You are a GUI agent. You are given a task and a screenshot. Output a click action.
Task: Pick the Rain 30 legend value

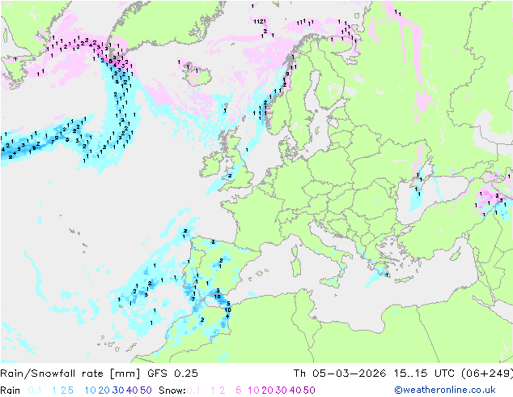coord(118,391)
